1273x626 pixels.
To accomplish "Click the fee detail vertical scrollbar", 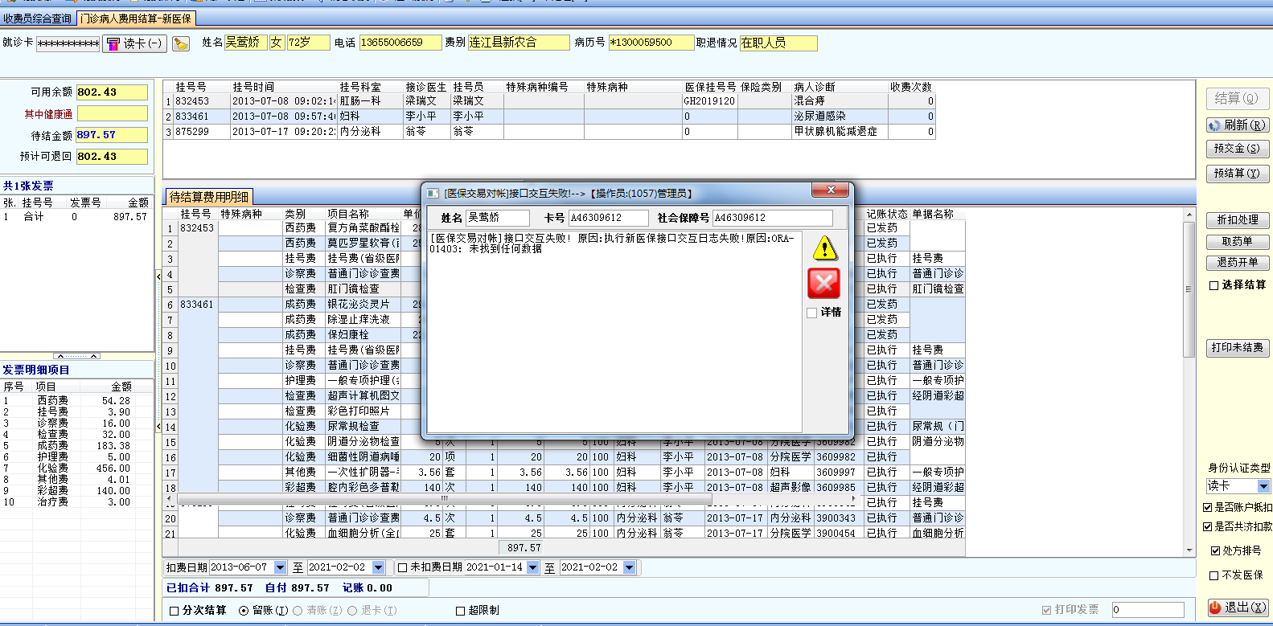I will (x=1189, y=290).
